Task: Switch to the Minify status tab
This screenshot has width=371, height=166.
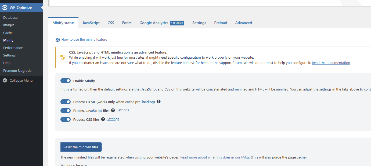Action: (63, 23)
